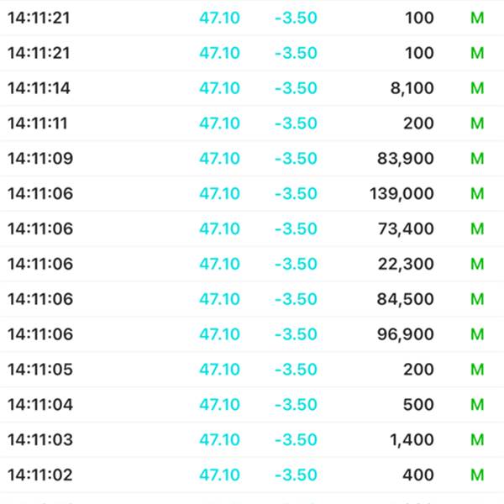The height and width of the screenshot is (504, 504).
Task: Select the 14:11:02 timestamp
Action: coord(39,476)
